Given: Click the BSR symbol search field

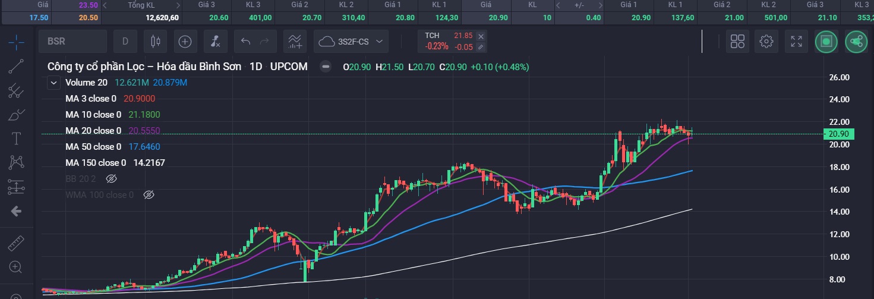Looking at the screenshot, I should [x=72, y=42].
